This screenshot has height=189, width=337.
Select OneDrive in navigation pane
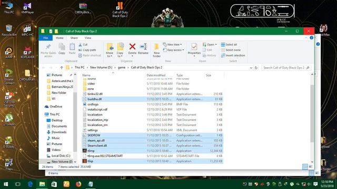pyautogui.click(x=56, y=107)
